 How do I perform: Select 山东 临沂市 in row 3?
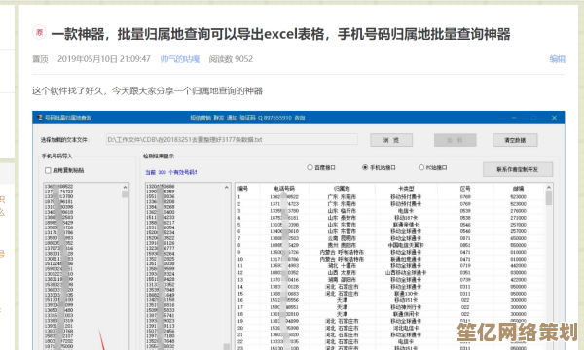(342, 211)
